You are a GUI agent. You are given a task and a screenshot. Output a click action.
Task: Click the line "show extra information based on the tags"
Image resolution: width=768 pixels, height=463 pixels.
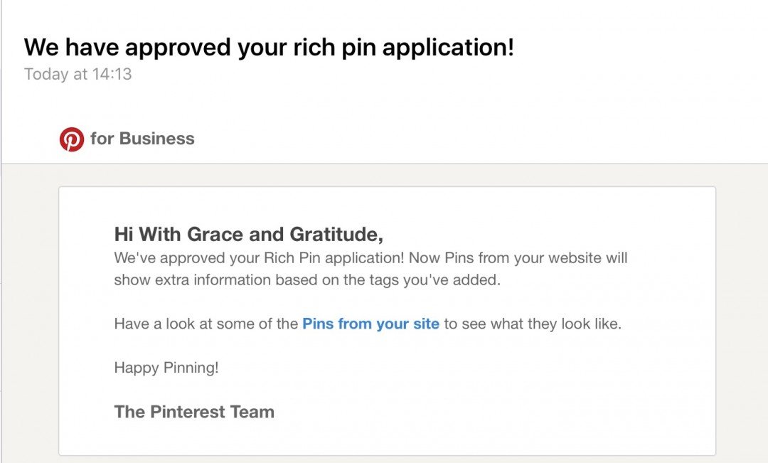(307, 280)
